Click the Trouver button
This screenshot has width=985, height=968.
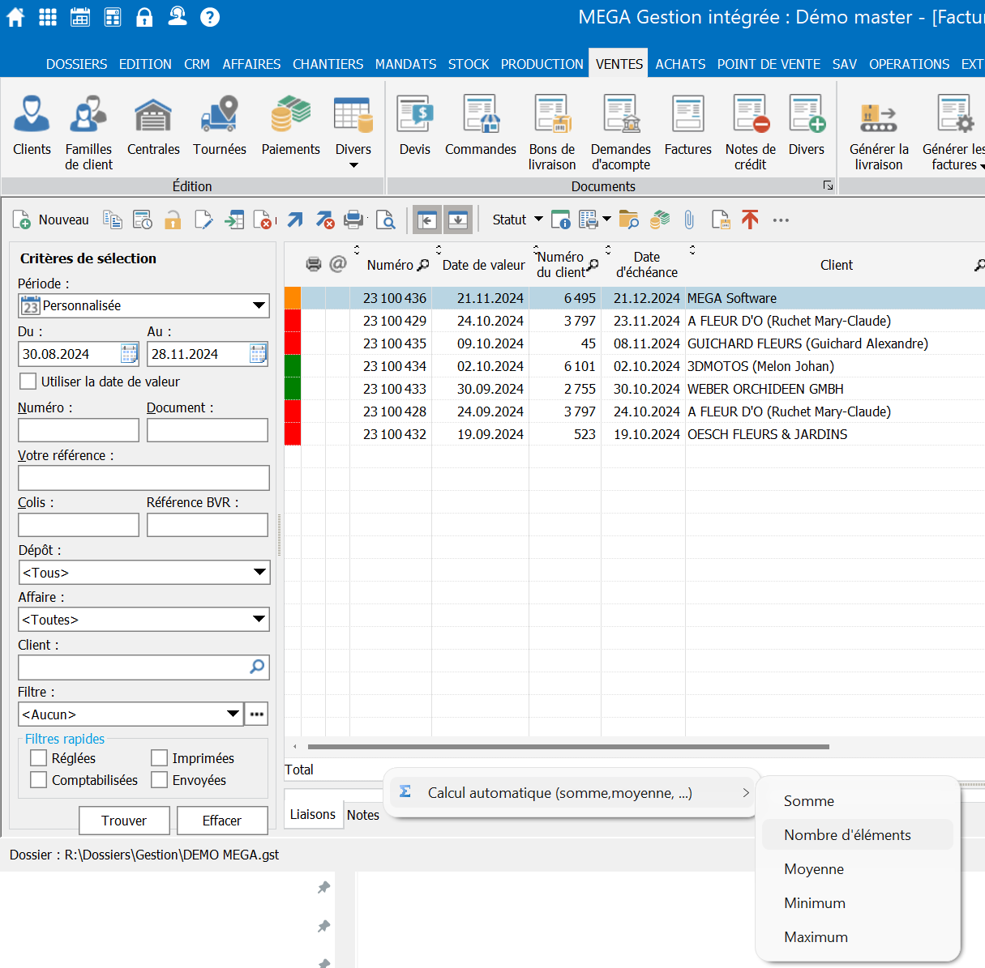pyautogui.click(x=124, y=821)
